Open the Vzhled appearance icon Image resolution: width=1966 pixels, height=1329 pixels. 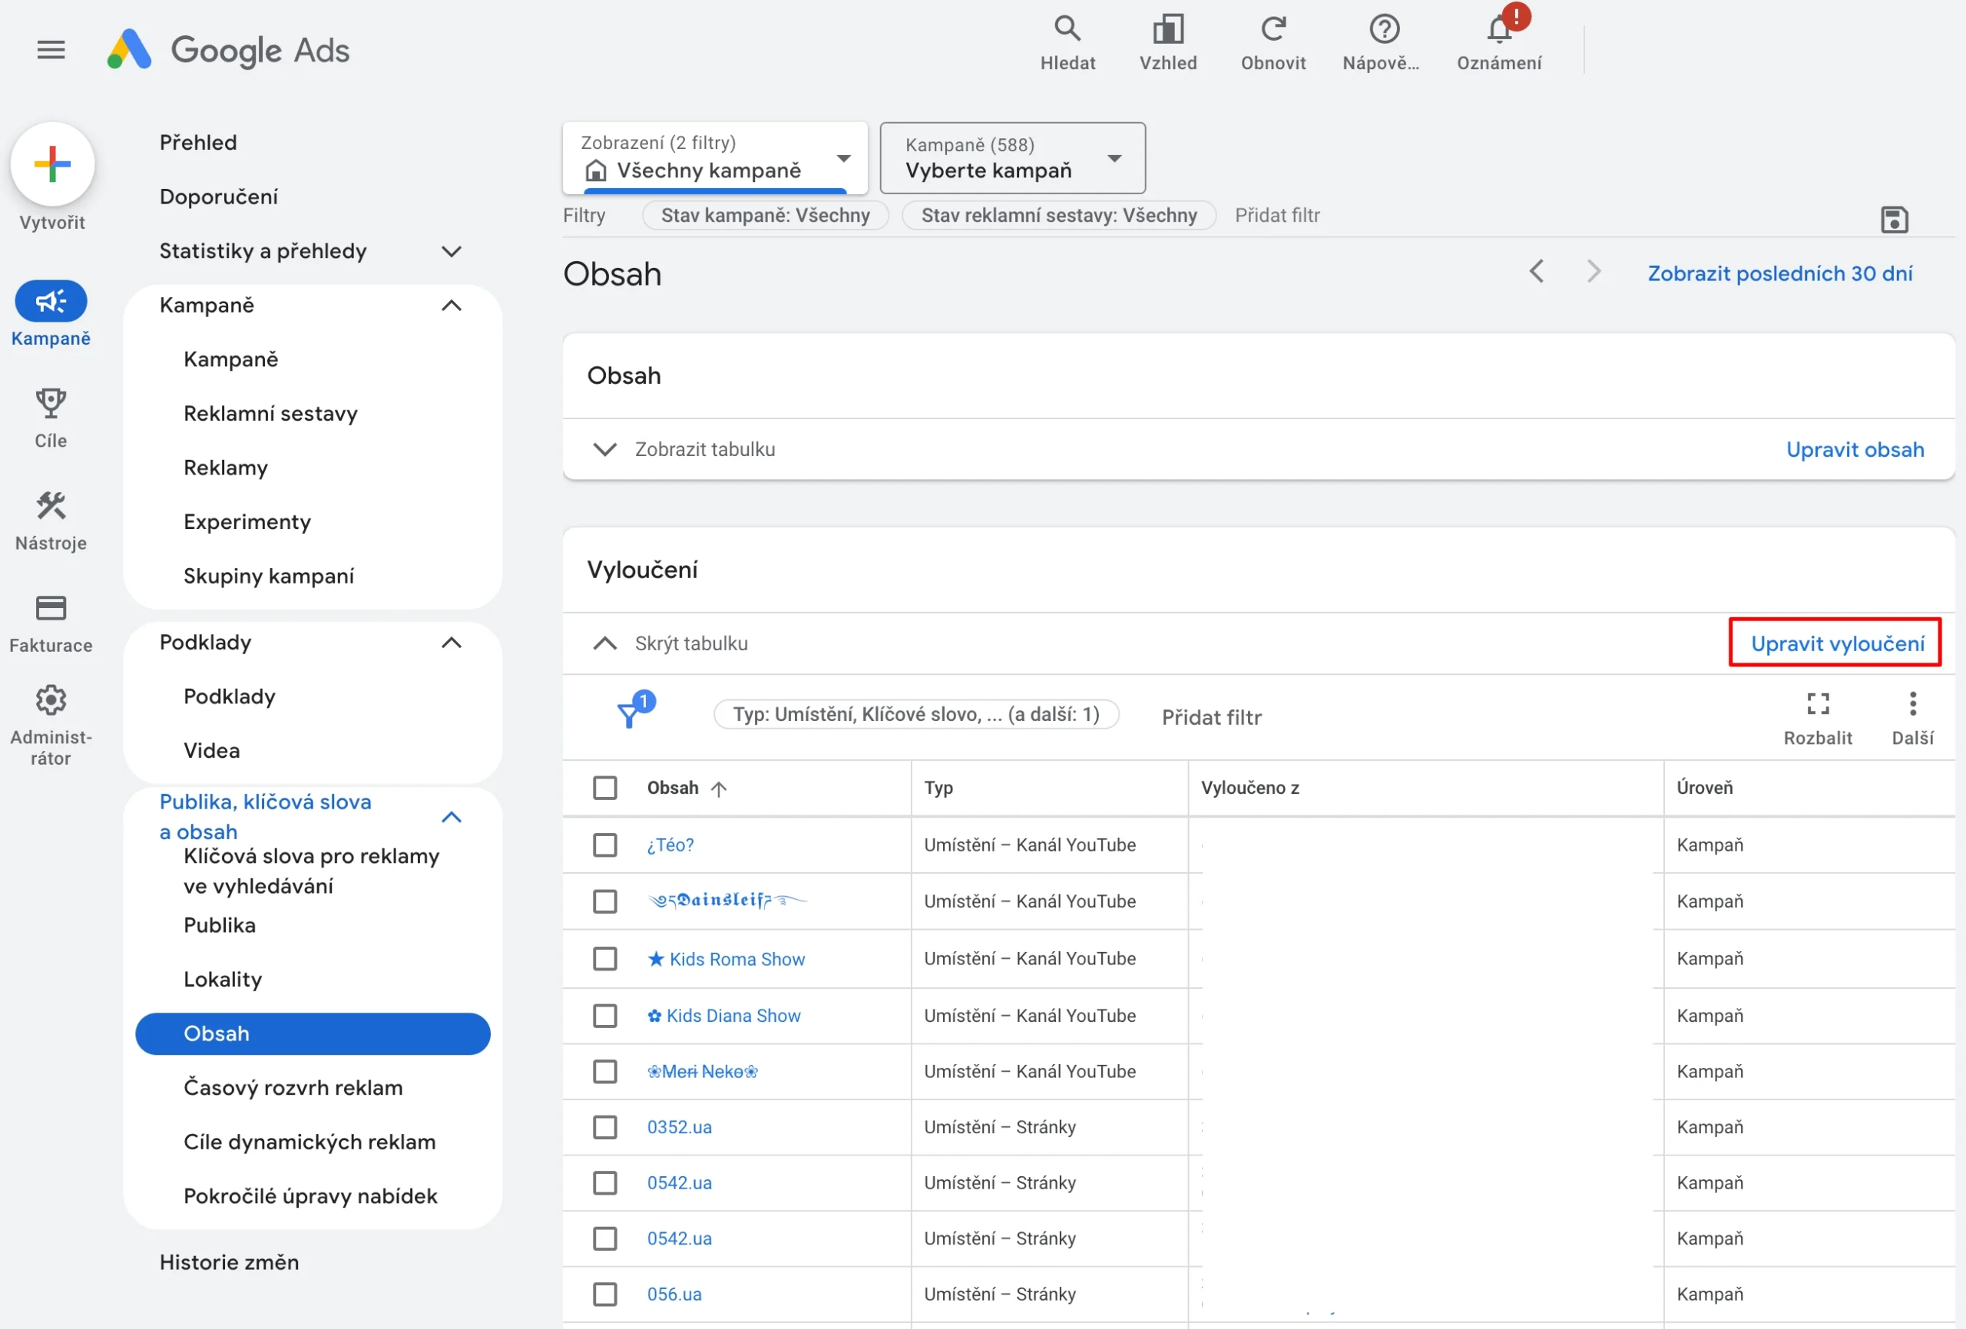click(x=1167, y=30)
